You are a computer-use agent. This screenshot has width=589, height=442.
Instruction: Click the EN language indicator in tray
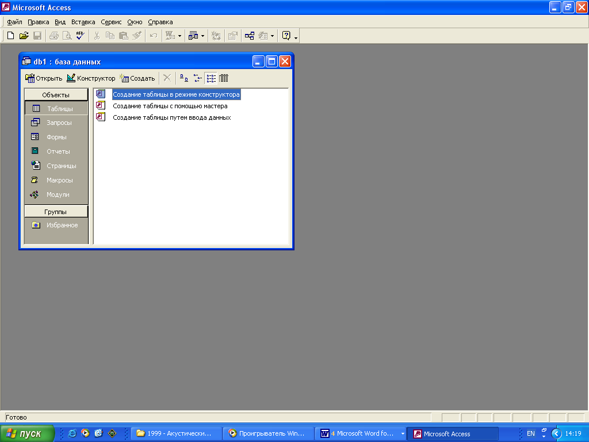pyautogui.click(x=531, y=433)
